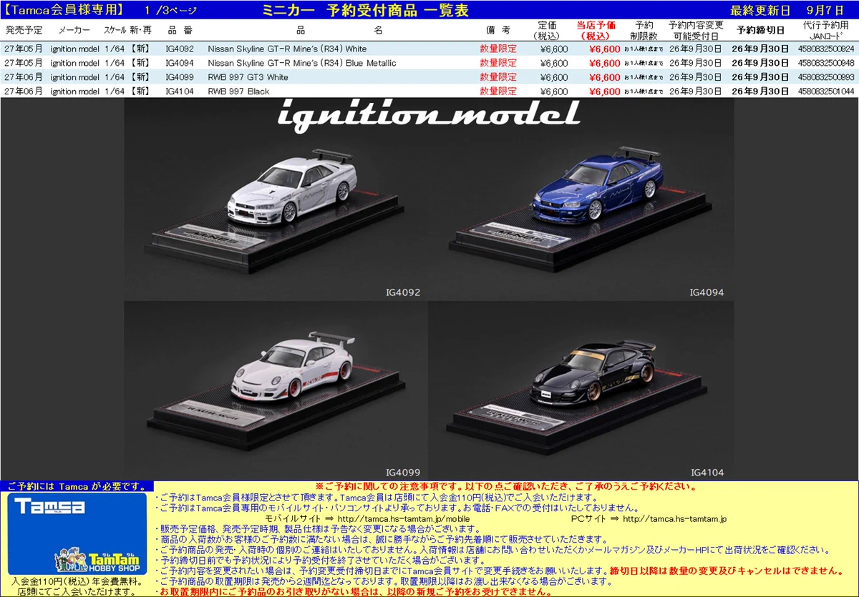859x597 pixels.
Task: Click the 入会金110円(税込) 年会費無料 note
Action: 77,581
